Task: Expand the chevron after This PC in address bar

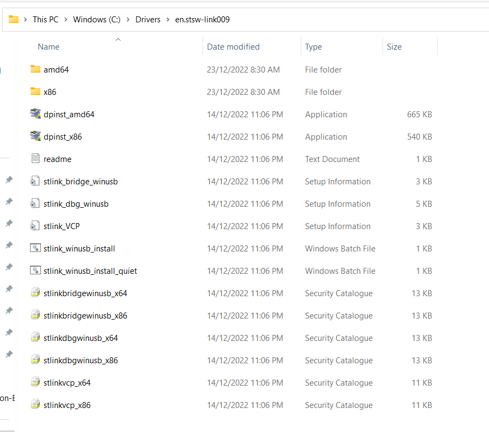Action: pyautogui.click(x=65, y=20)
